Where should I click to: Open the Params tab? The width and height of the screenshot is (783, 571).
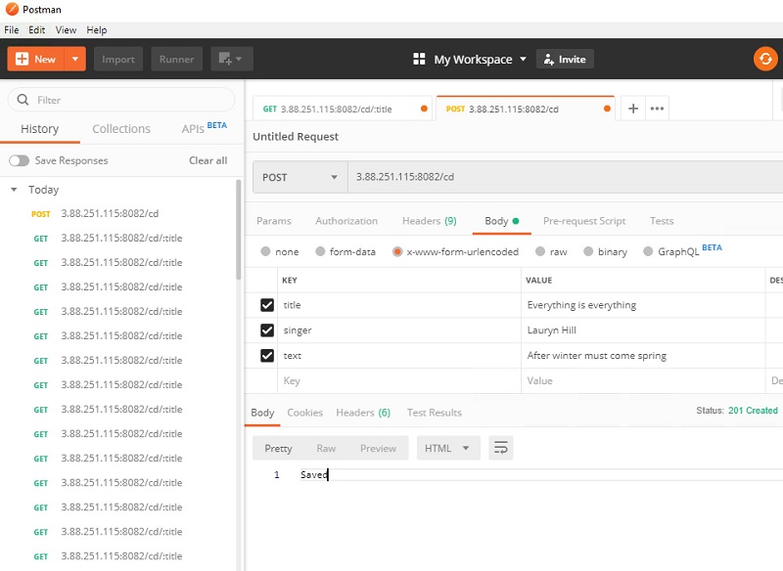(274, 221)
